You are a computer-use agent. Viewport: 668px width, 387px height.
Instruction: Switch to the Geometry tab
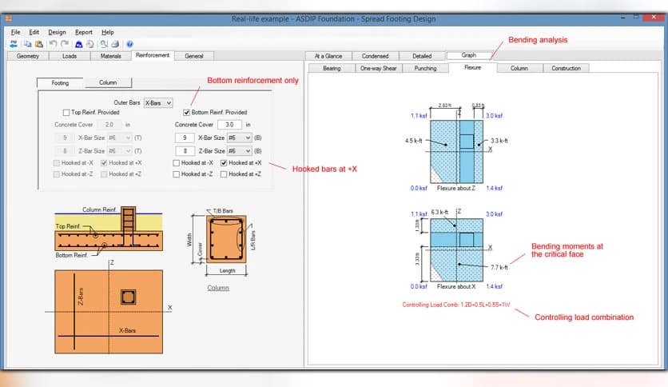coord(28,56)
